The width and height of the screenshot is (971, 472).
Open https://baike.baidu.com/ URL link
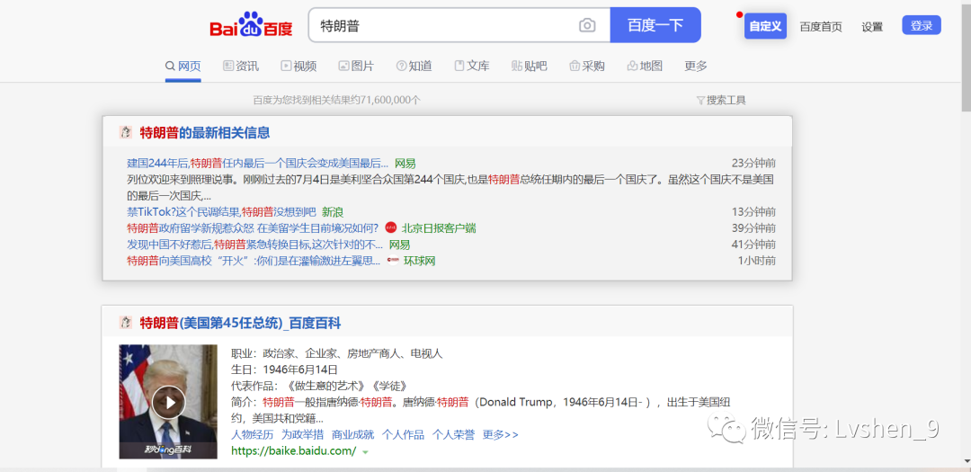(x=293, y=451)
